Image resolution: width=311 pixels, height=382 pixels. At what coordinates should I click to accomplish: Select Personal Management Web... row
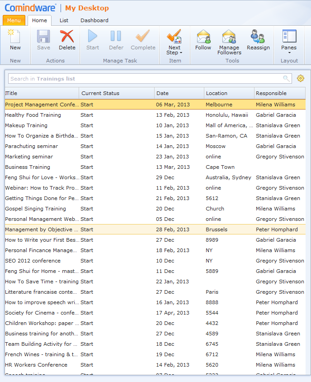(155, 219)
